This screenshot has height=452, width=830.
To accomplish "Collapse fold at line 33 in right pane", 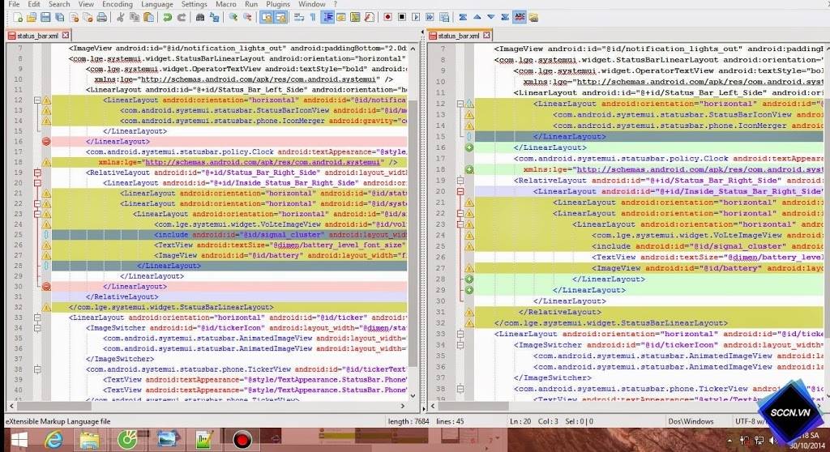I will coord(460,334).
